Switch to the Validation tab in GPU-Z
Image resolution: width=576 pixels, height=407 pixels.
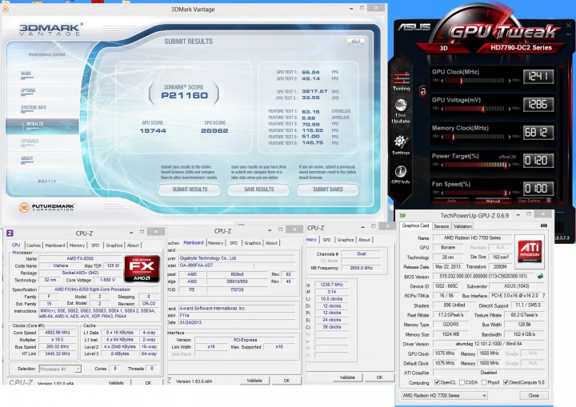[462, 226]
